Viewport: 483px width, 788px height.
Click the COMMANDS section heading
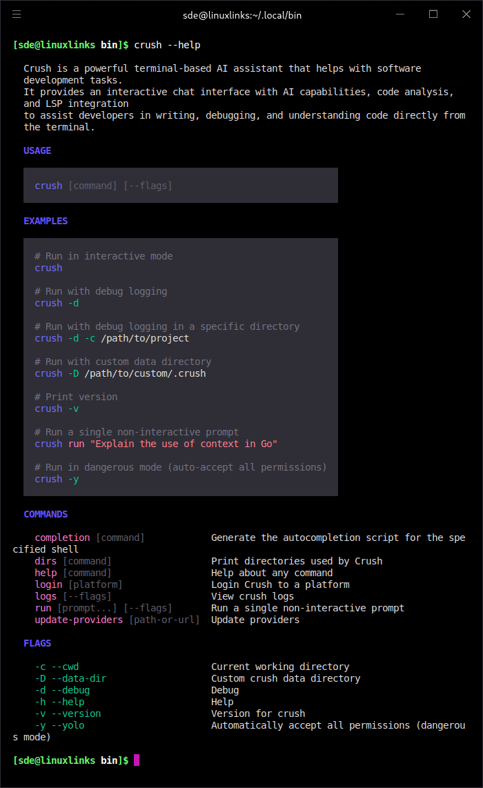46,514
